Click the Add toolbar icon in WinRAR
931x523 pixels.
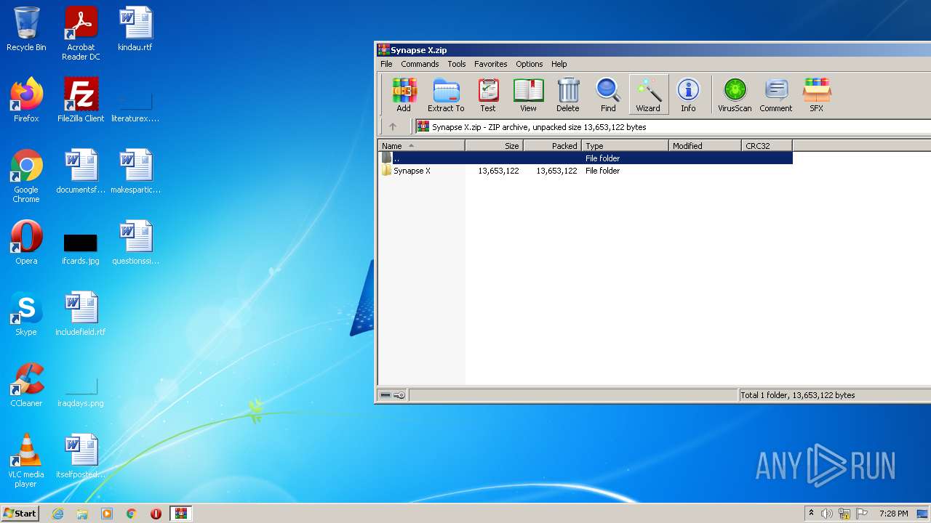coord(404,95)
